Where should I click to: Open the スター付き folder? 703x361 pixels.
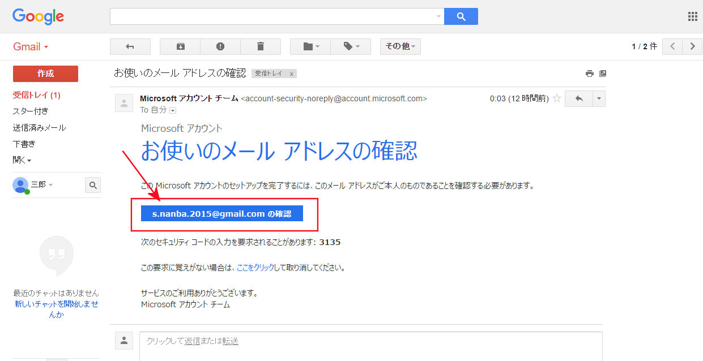[31, 111]
